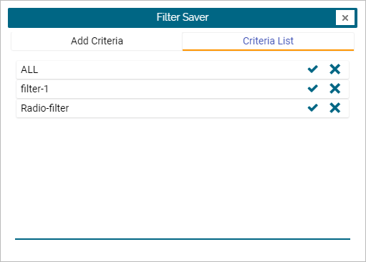Delete the Radio-filter entry
This screenshot has height=262, width=366.
tap(334, 108)
